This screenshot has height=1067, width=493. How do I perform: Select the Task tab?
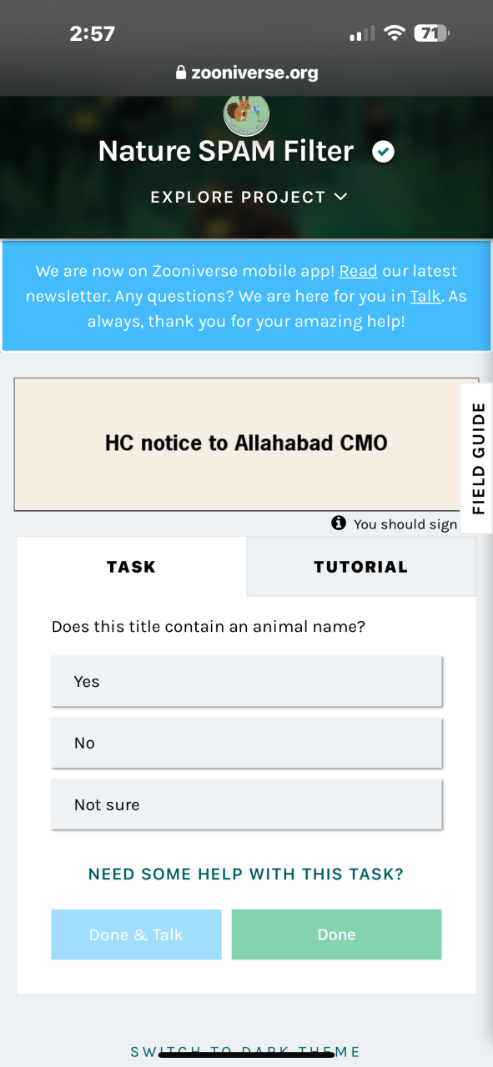coord(132,567)
